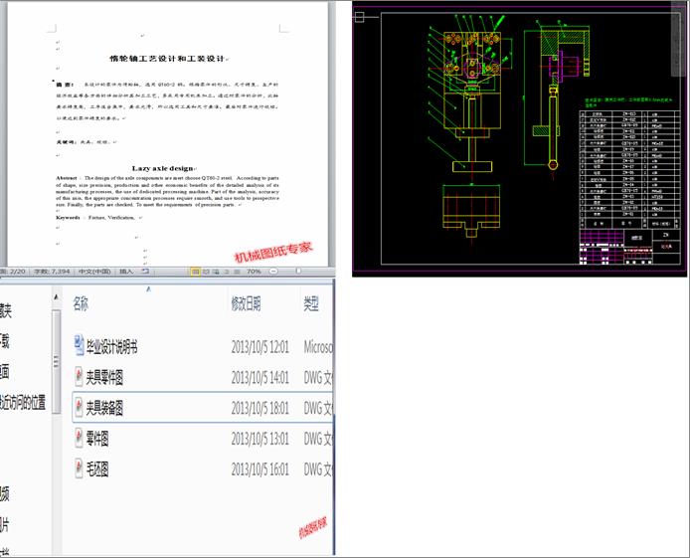Image resolution: width=690 pixels, height=558 pixels.
Task: Sort files by the 修改日期 column header
Action: [246, 303]
